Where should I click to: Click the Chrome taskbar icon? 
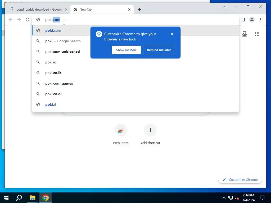point(46,198)
